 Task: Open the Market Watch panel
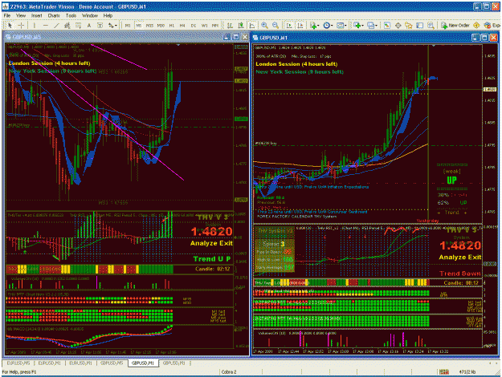click(x=387, y=25)
